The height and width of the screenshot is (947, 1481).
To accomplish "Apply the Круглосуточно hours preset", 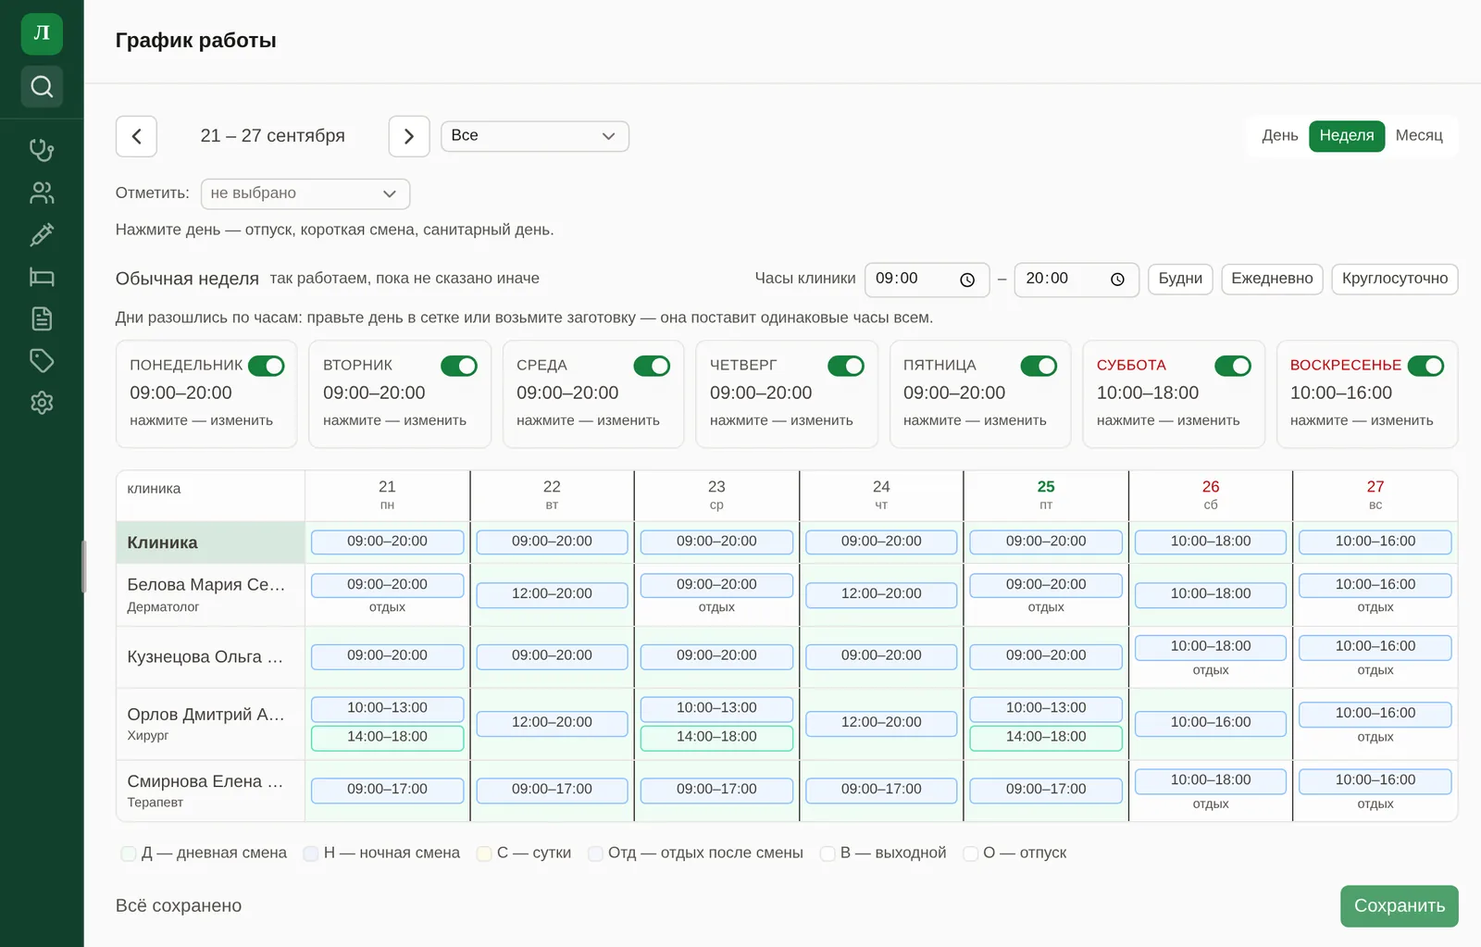I will pos(1395,279).
